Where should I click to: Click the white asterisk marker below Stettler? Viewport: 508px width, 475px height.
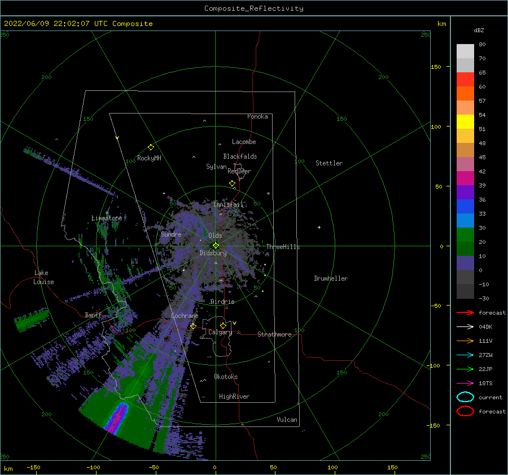268,194
